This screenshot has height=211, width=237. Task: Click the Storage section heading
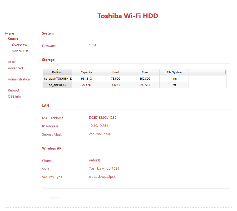[48, 60]
